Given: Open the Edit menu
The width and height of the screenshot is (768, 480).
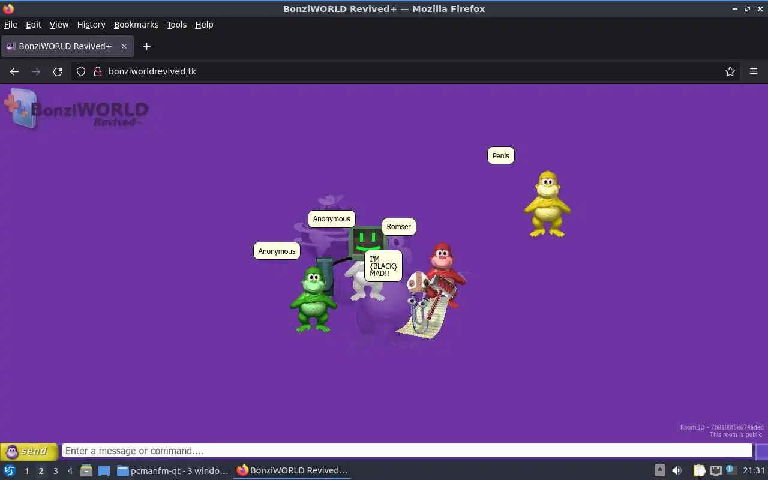Looking at the screenshot, I should click(x=34, y=25).
